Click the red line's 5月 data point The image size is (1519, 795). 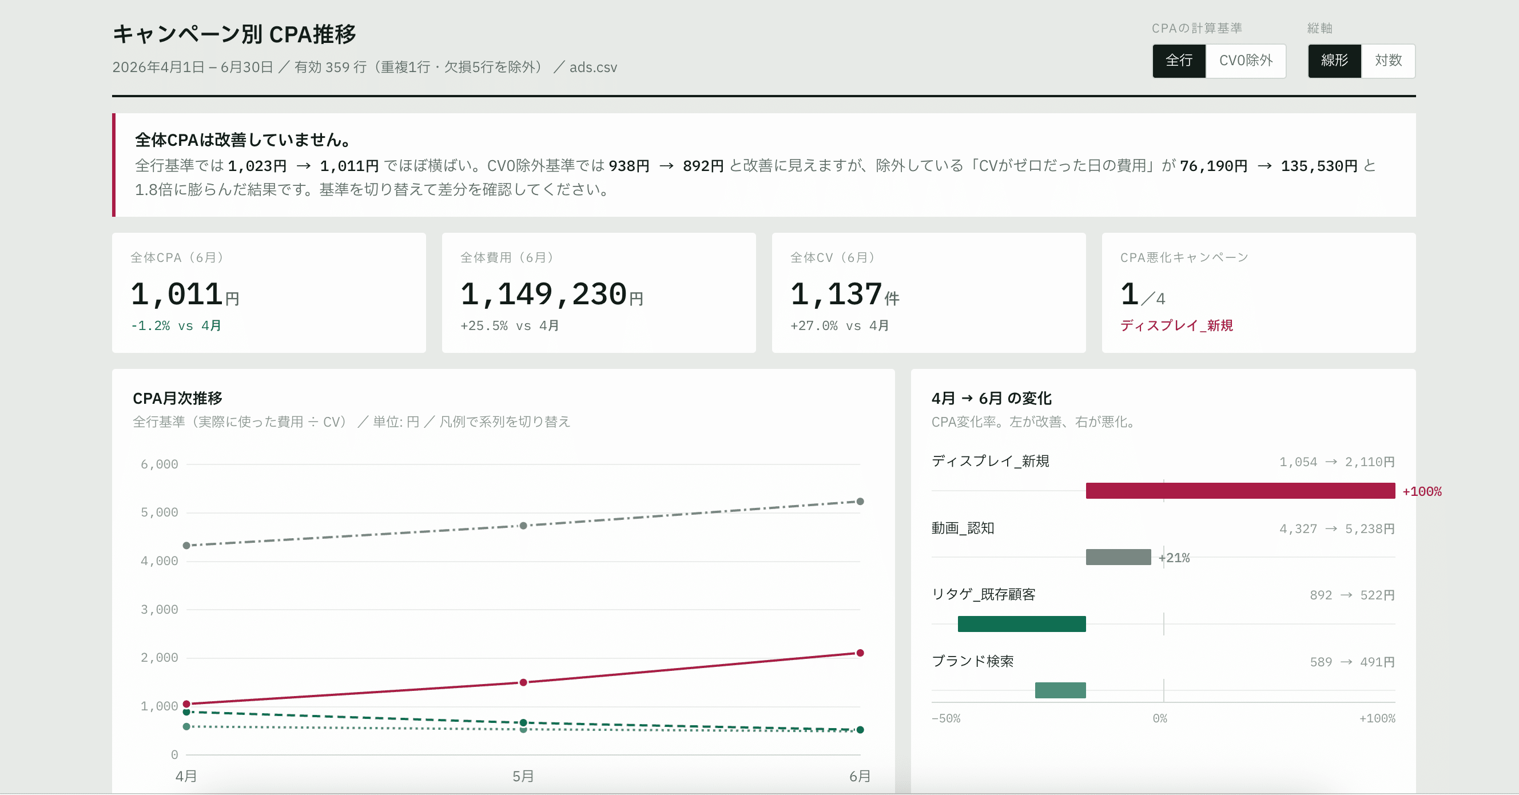523,682
